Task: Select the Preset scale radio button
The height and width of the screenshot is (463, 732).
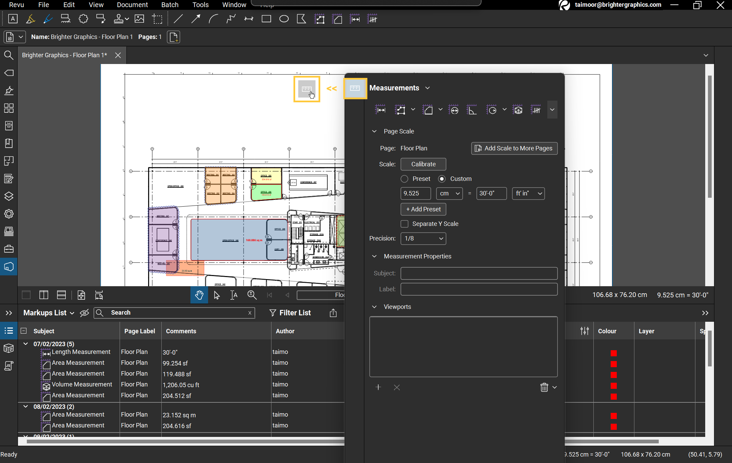Action: point(404,179)
